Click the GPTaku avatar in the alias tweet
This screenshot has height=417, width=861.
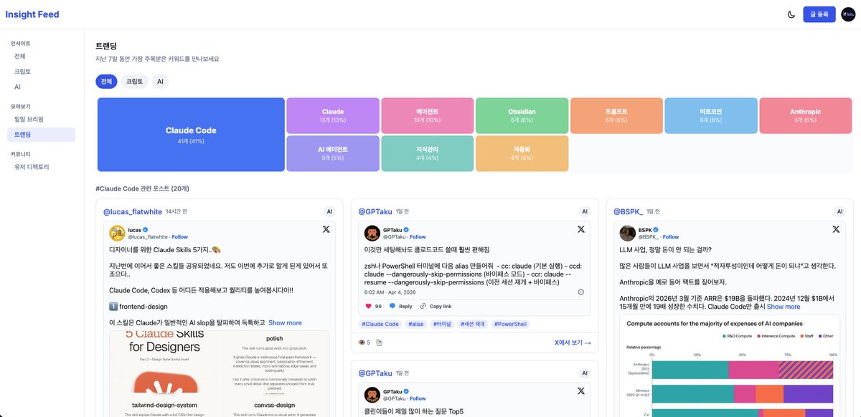(372, 233)
